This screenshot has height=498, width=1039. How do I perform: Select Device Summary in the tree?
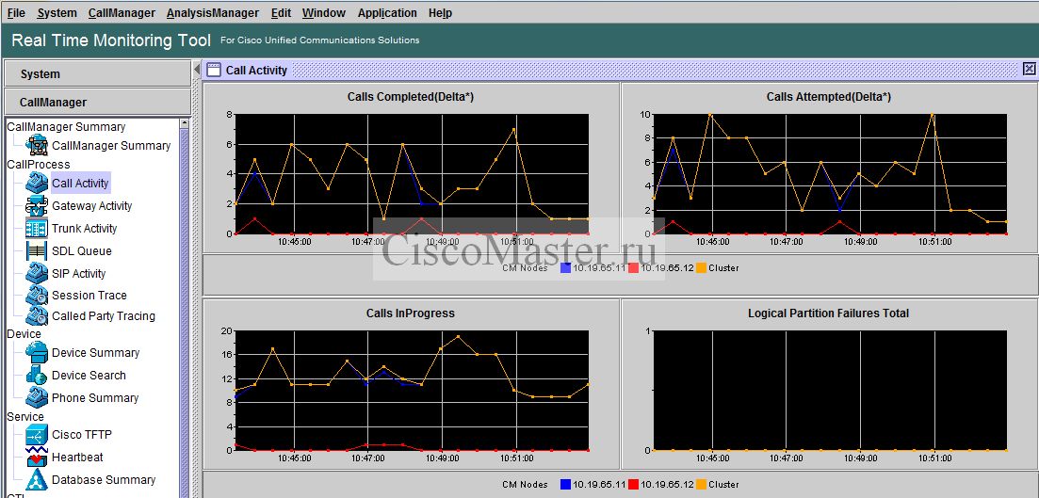95,353
